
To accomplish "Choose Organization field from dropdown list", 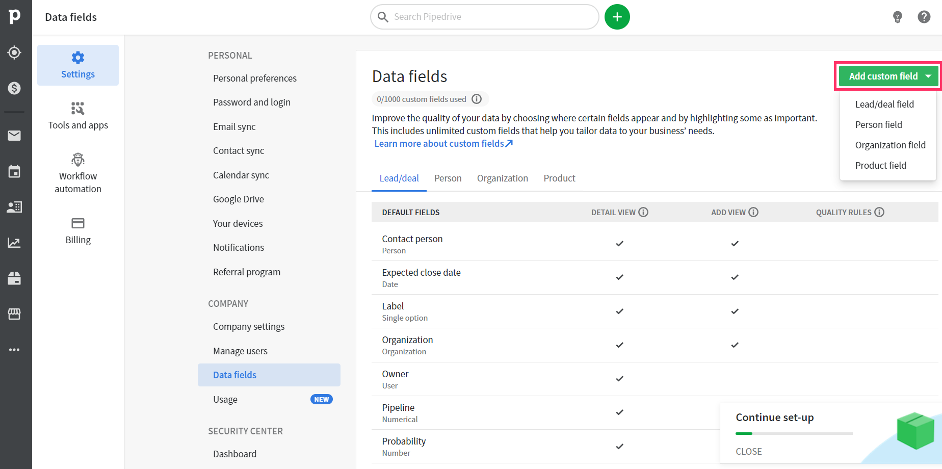I will point(890,145).
